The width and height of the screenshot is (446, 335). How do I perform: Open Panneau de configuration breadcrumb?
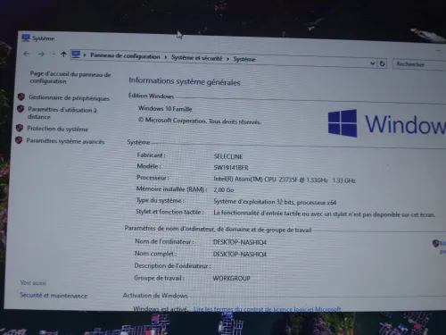point(125,56)
